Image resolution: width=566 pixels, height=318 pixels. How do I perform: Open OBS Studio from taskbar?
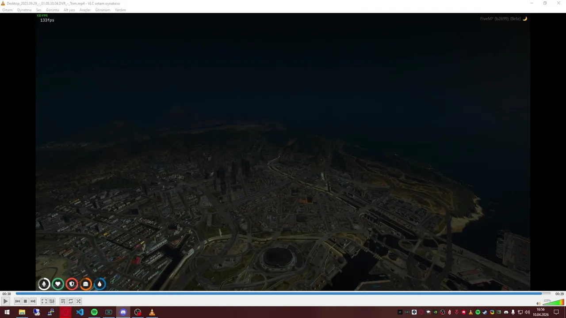(x=138, y=312)
